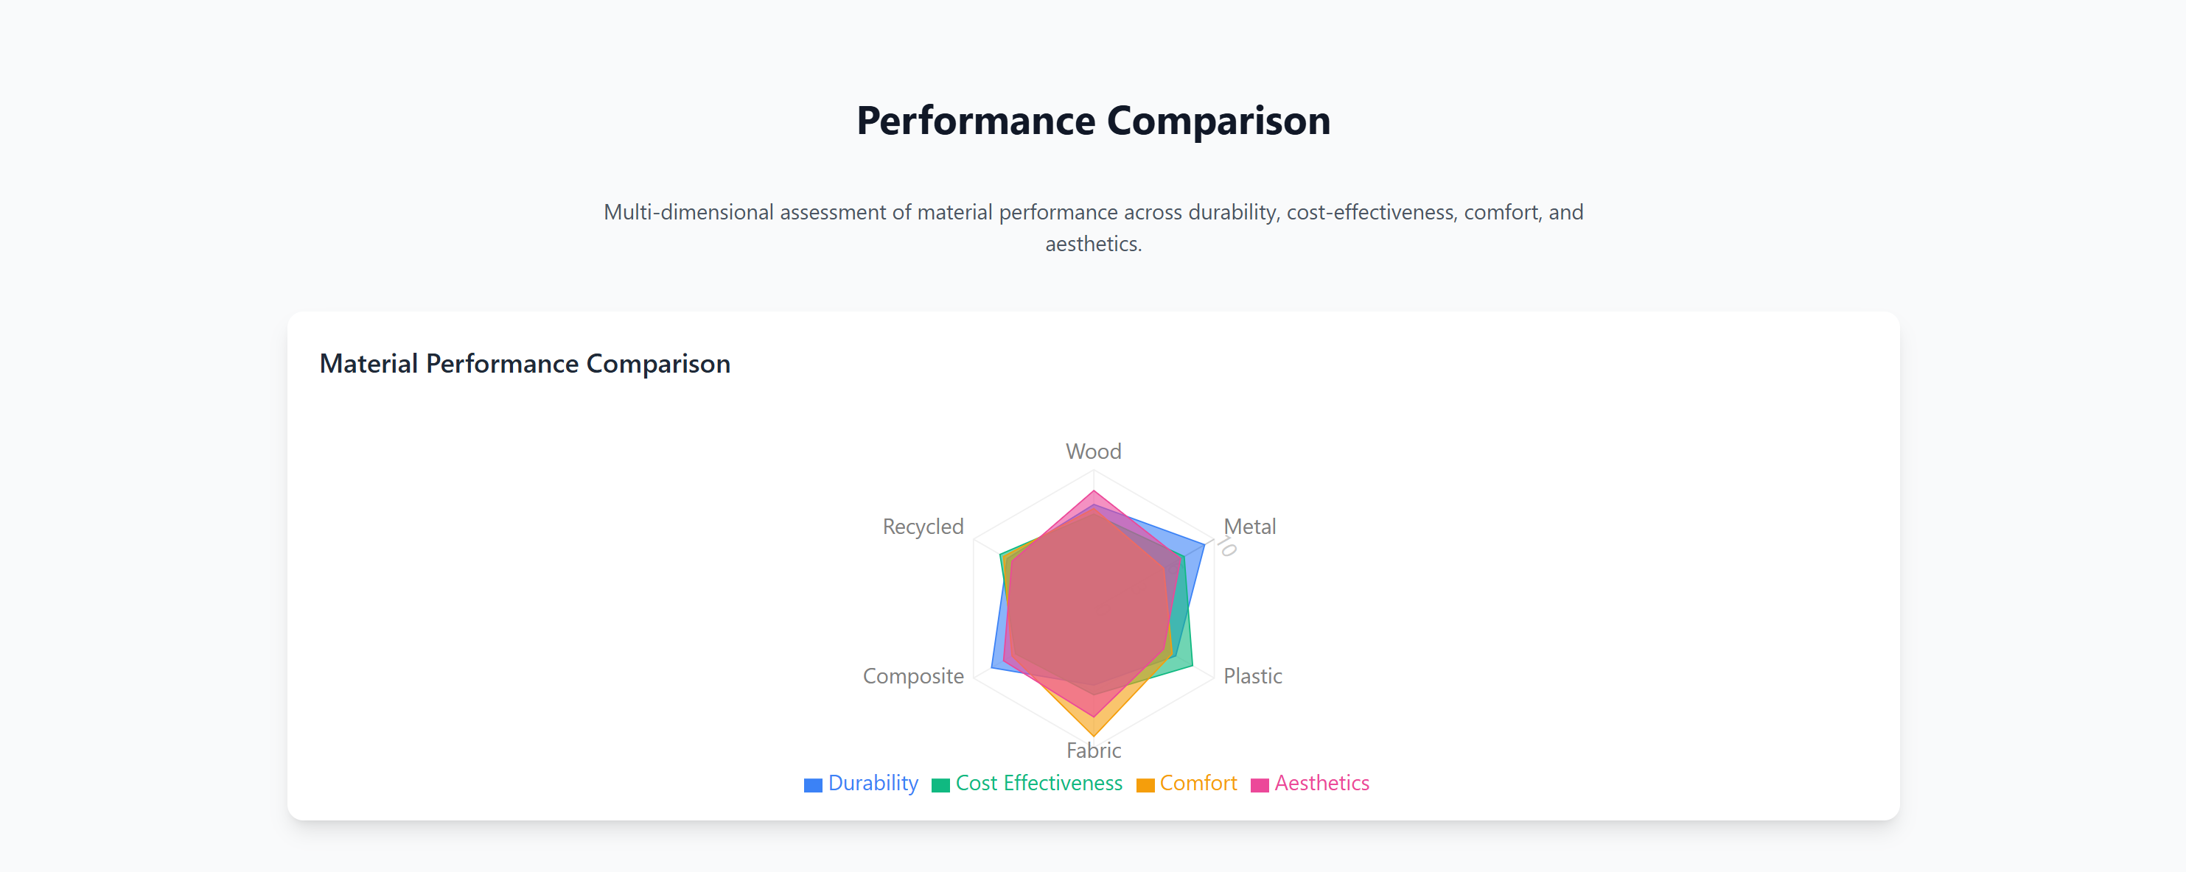Toggle the Durability series label
This screenshot has width=2186, height=872.
(x=873, y=783)
